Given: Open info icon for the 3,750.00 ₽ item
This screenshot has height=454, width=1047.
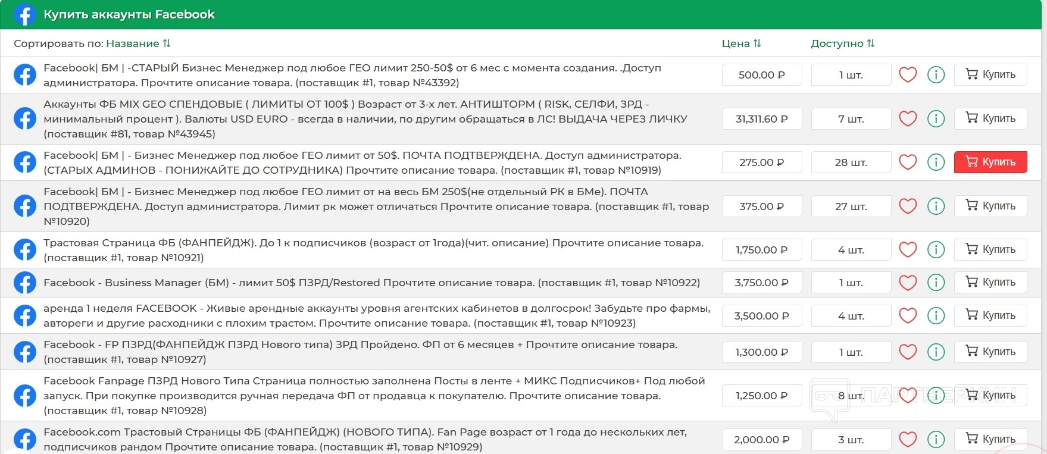Looking at the screenshot, I should [936, 283].
